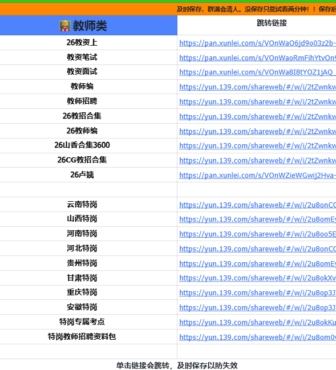Open the link for 贵州特岗
Image resolution: width=336 pixels, height=370 pixels.
257,263
